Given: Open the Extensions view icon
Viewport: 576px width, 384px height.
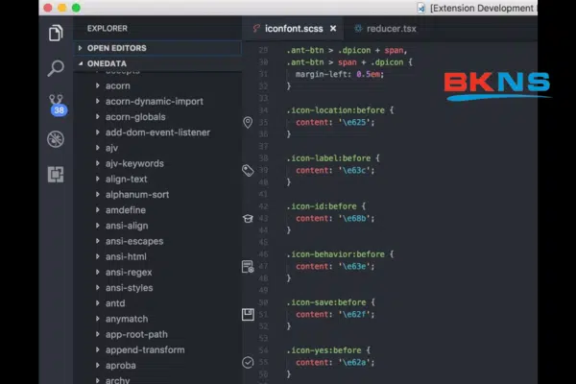Looking at the screenshot, I should (x=56, y=174).
